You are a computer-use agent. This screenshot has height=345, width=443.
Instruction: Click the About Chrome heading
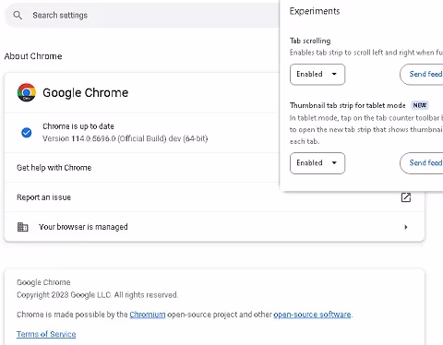[33, 56]
